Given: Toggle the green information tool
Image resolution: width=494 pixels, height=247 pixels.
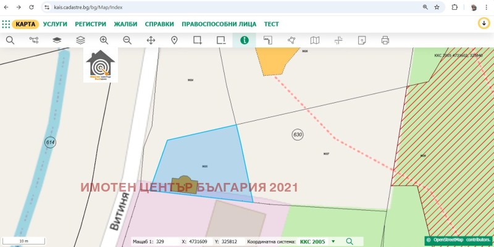Looking at the screenshot, I should pyautogui.click(x=244, y=40).
